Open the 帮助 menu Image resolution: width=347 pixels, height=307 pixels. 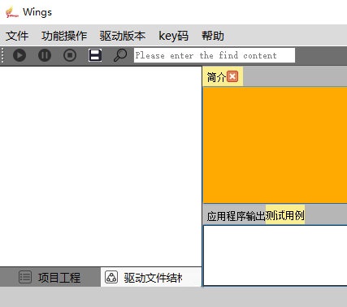[213, 36]
